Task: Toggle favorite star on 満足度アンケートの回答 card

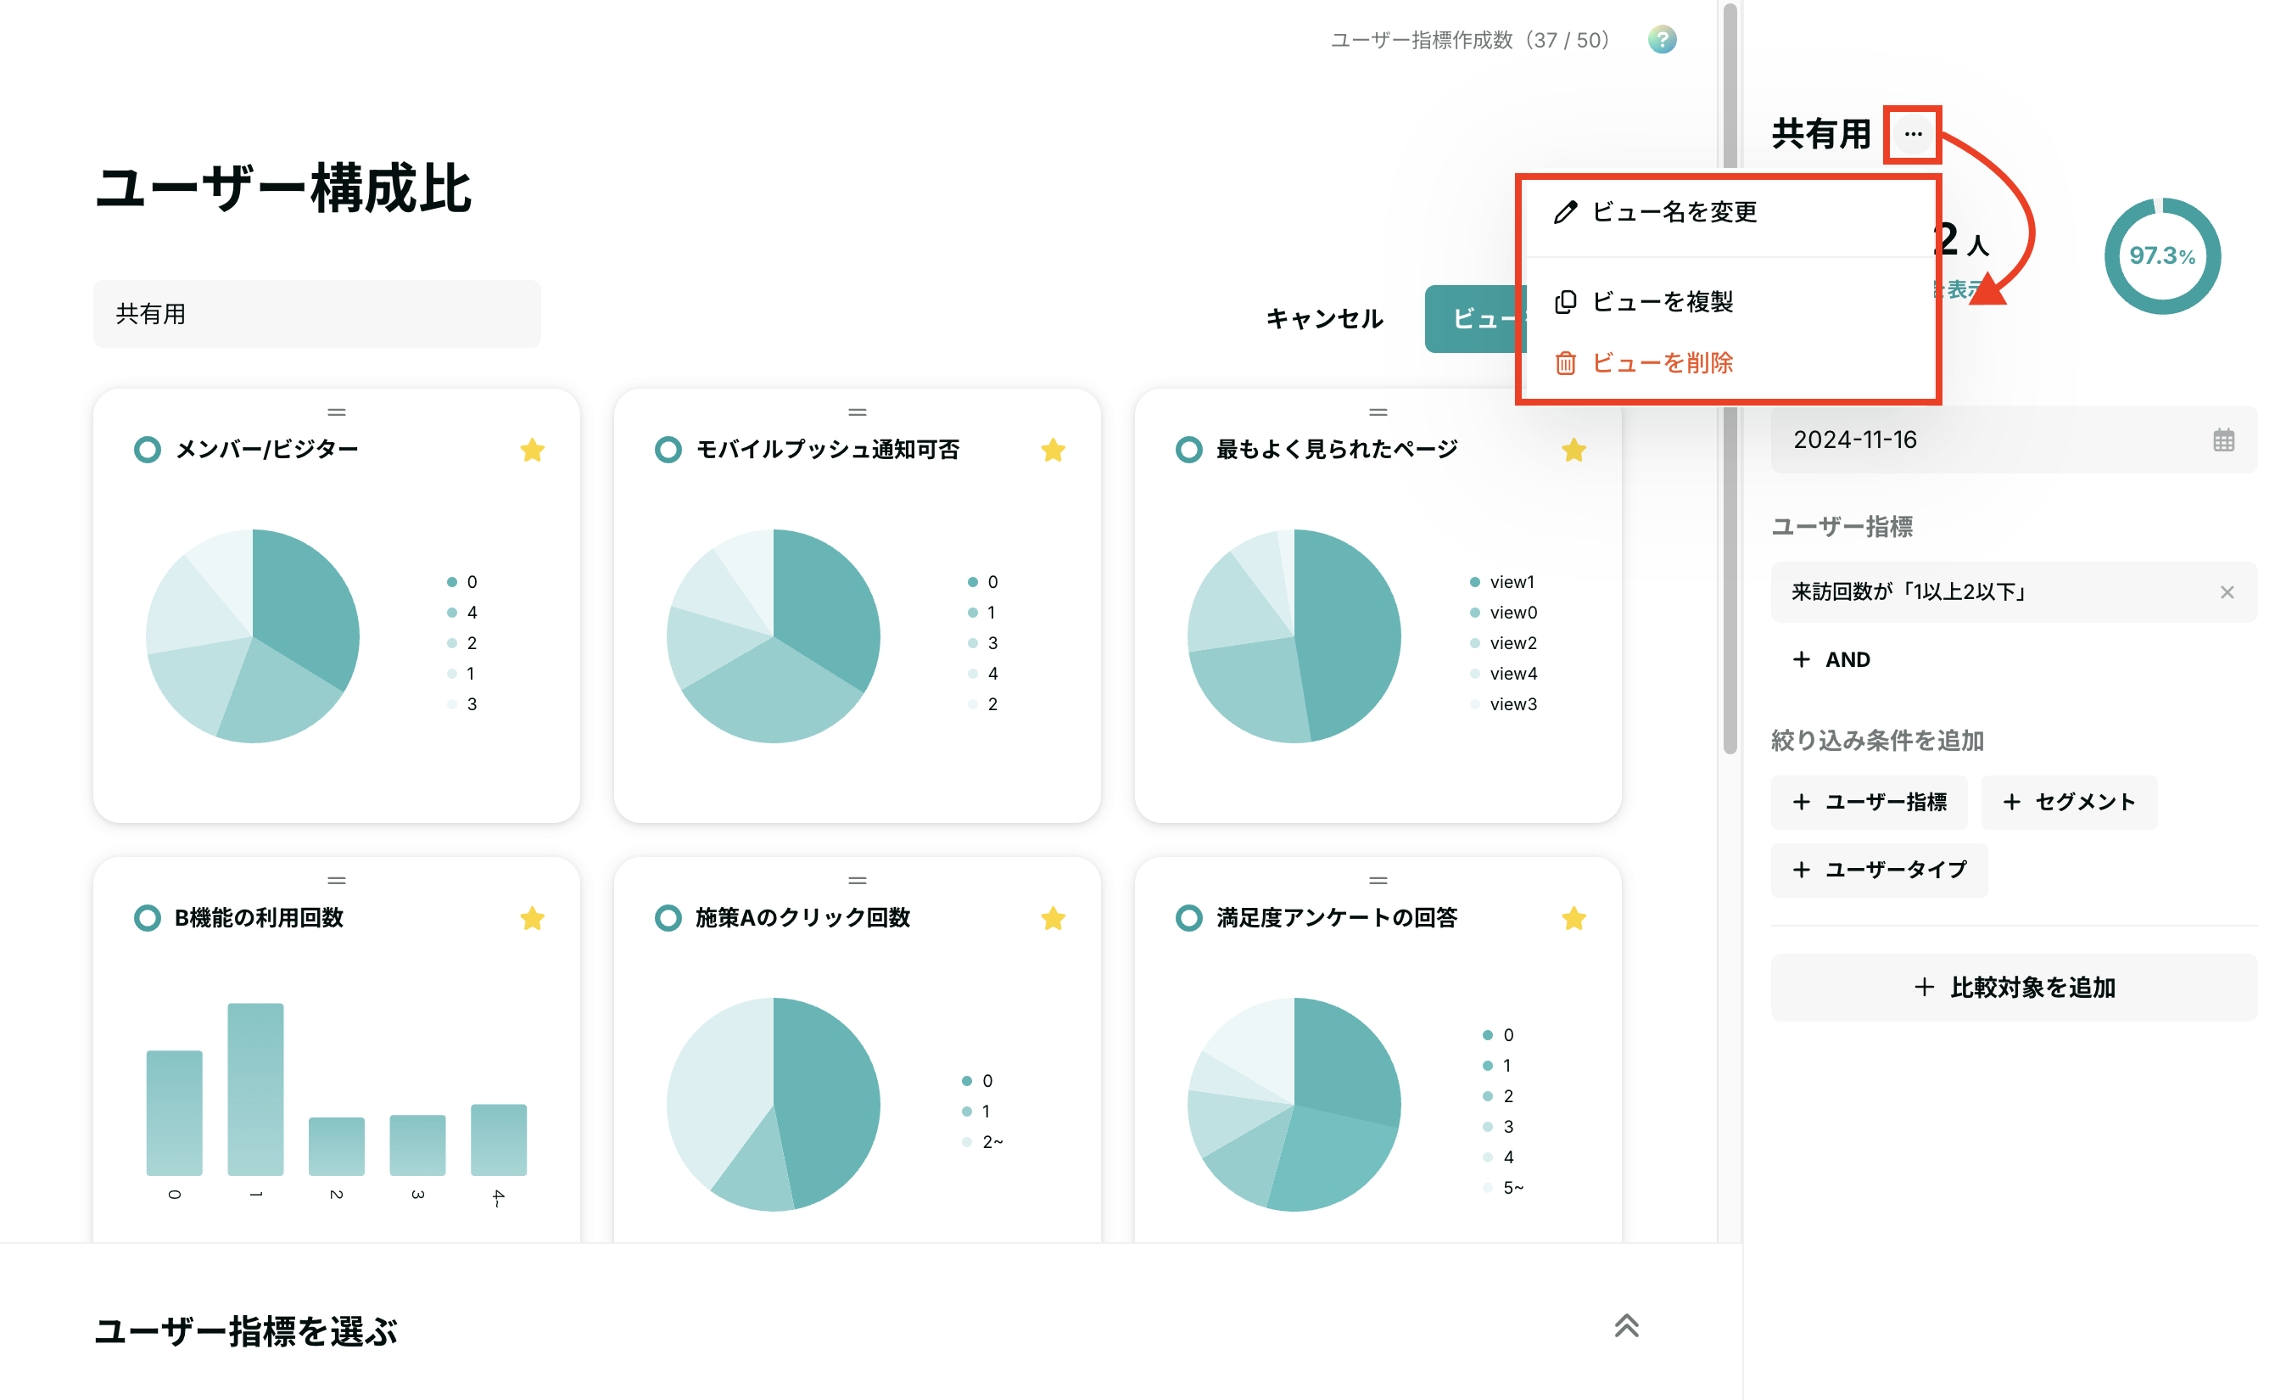Action: (1573, 919)
